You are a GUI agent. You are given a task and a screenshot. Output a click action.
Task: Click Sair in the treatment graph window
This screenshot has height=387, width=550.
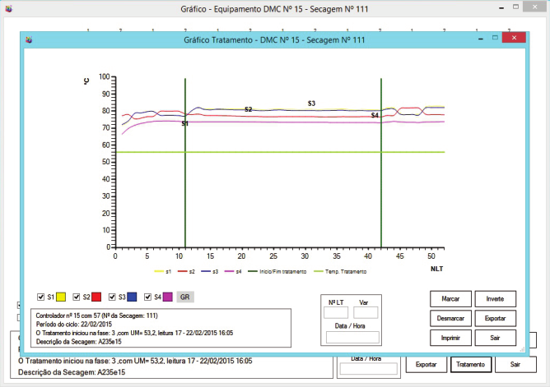[495, 337]
